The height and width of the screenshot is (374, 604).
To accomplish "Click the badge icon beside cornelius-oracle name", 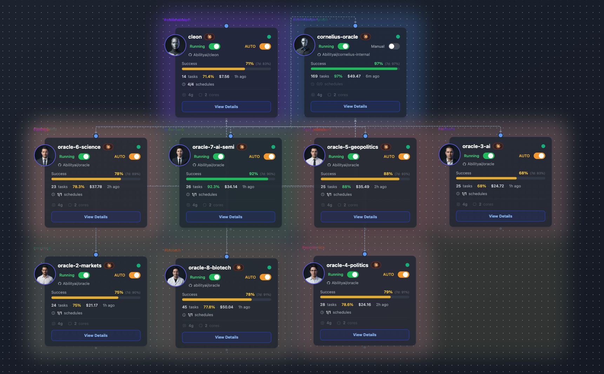I will [366, 37].
